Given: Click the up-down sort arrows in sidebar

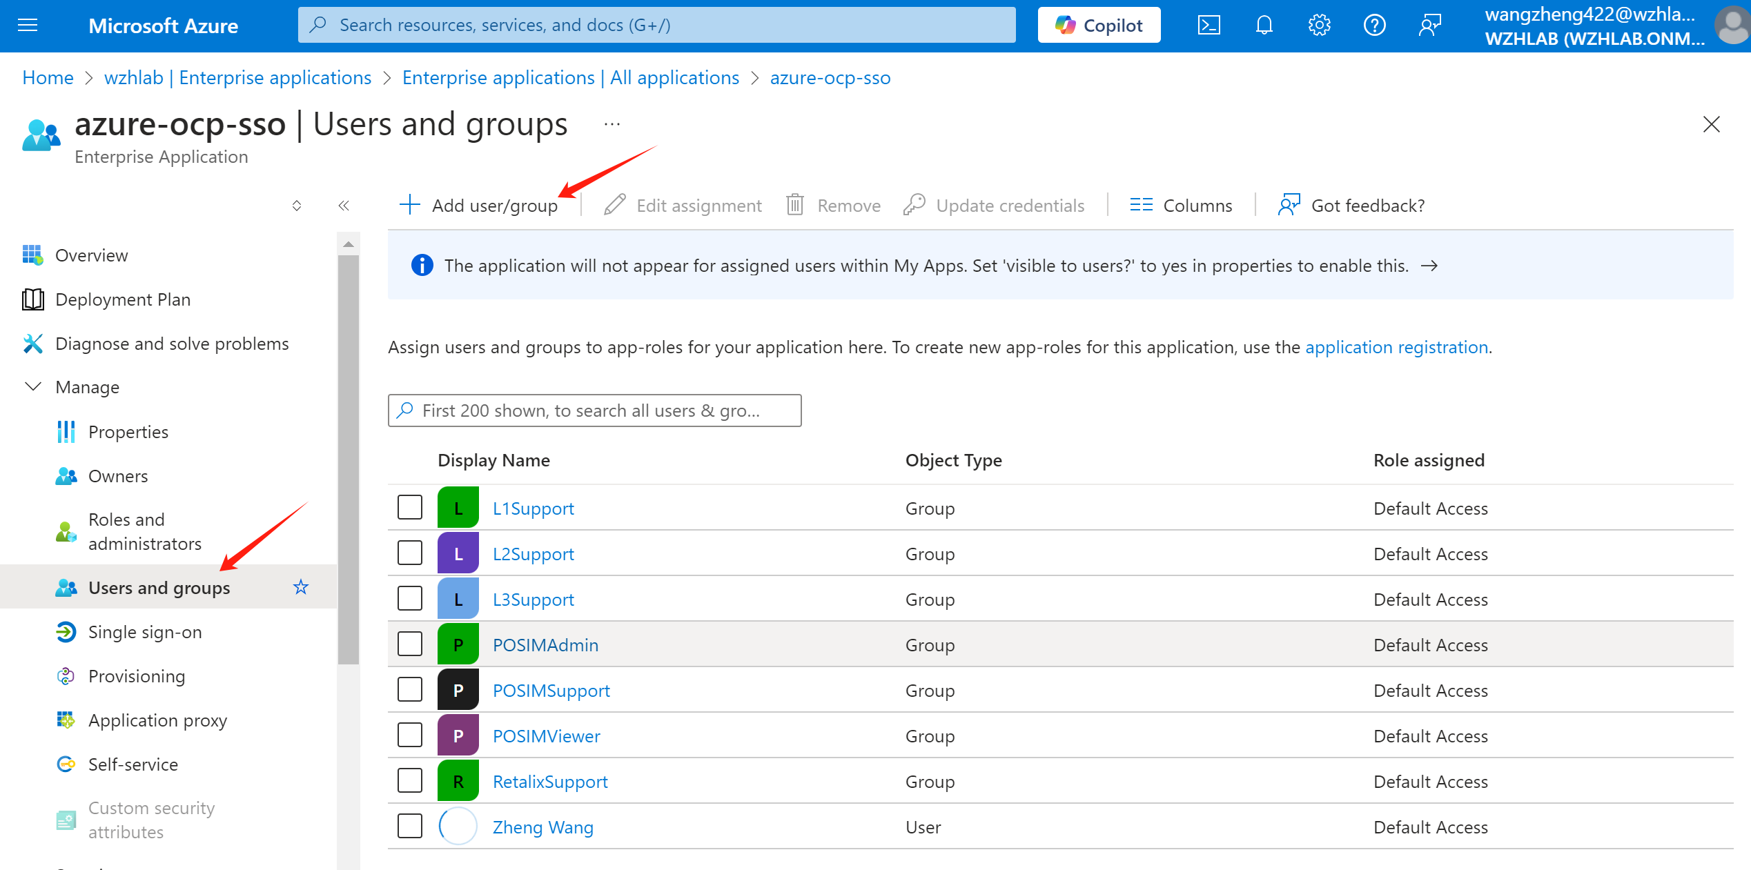Looking at the screenshot, I should 297,206.
